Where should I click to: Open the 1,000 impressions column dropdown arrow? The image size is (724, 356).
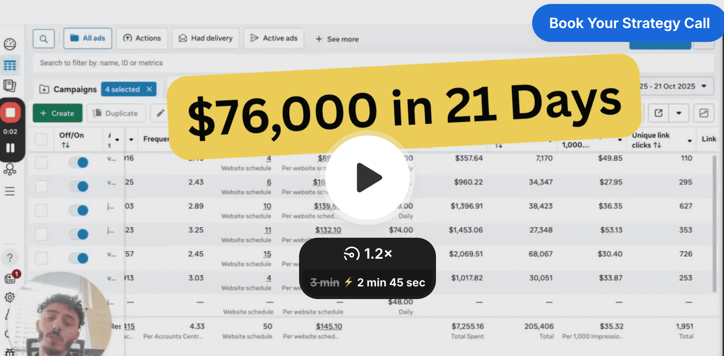pos(620,140)
